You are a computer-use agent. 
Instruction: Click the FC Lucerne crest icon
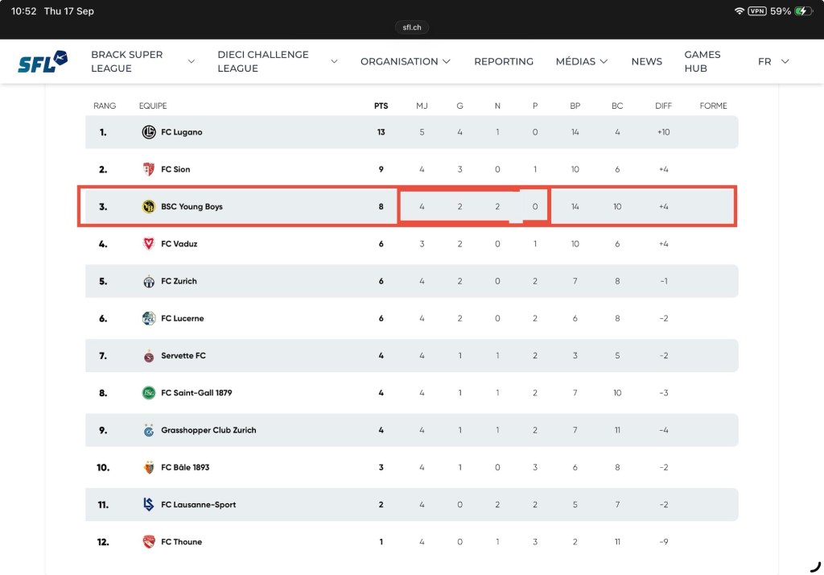pos(149,318)
